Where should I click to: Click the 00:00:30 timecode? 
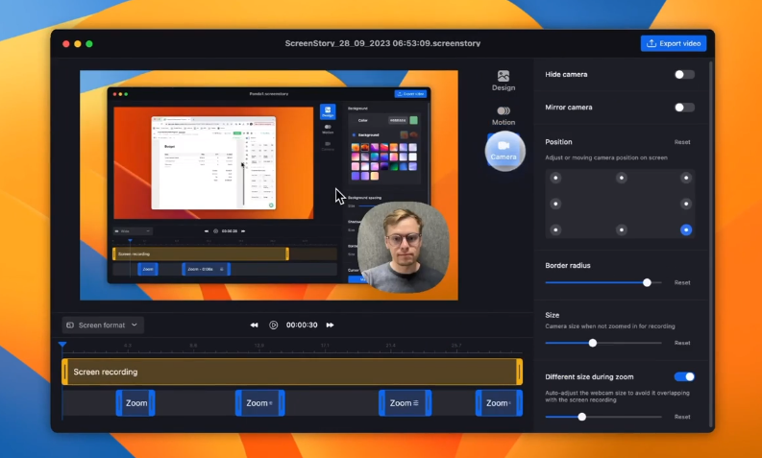[302, 325]
